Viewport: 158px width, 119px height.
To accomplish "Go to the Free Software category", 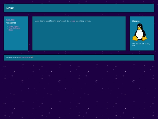I will [x=14, y=28].
